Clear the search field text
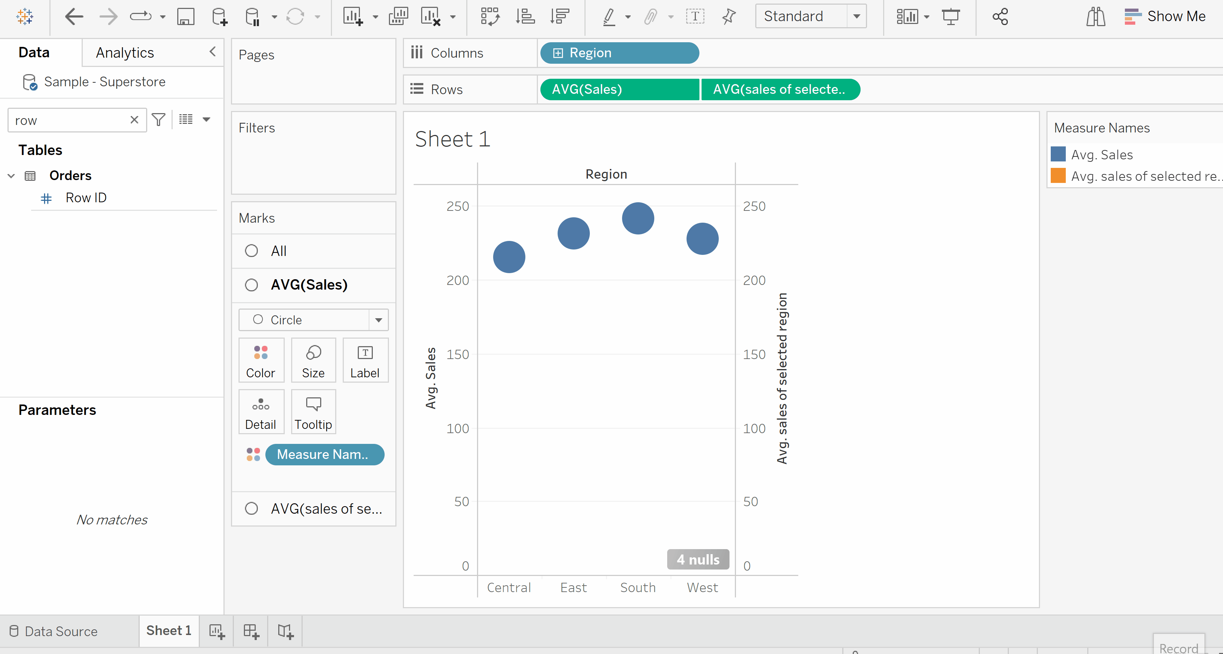The width and height of the screenshot is (1223, 654). click(134, 120)
